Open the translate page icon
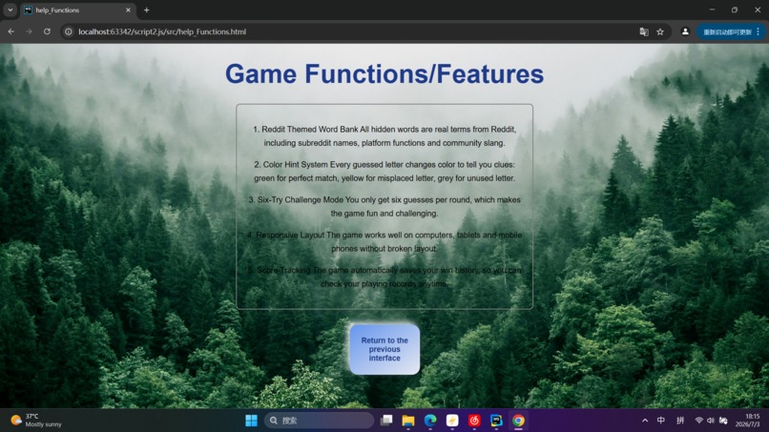The width and height of the screenshot is (769, 432). coord(644,31)
